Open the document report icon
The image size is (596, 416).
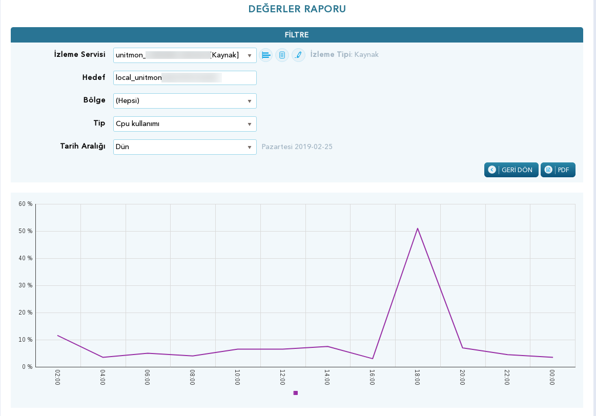point(282,55)
